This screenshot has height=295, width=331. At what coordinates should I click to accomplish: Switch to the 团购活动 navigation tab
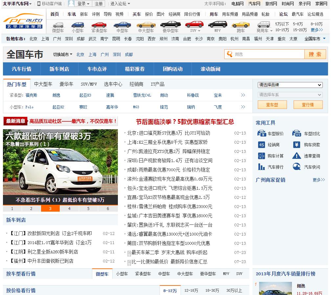pyautogui.click(x=173, y=69)
